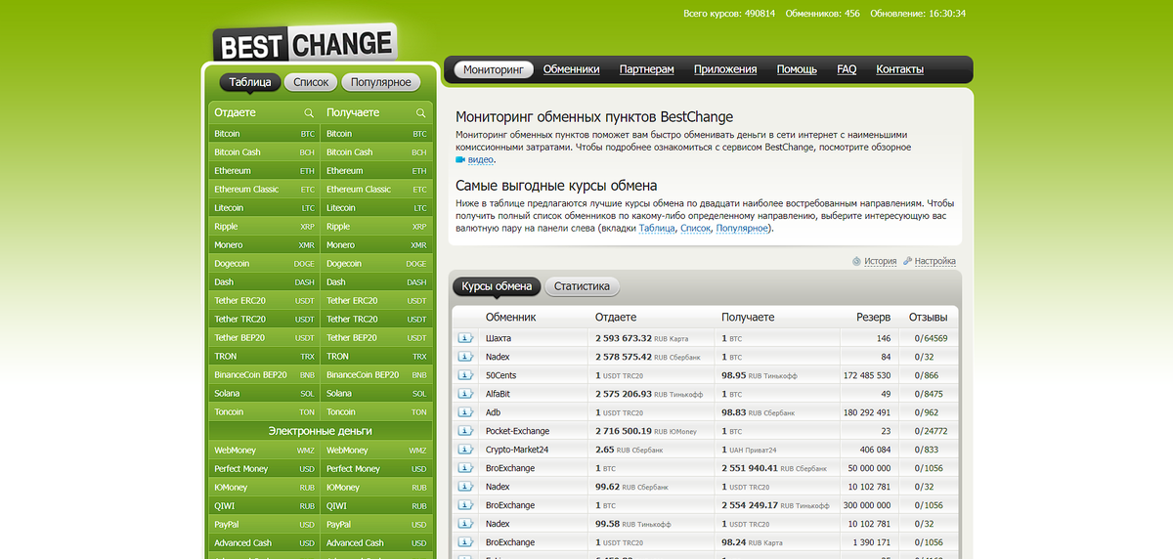Open Партнерам in the top menu
The image size is (1173, 559).
646,69
